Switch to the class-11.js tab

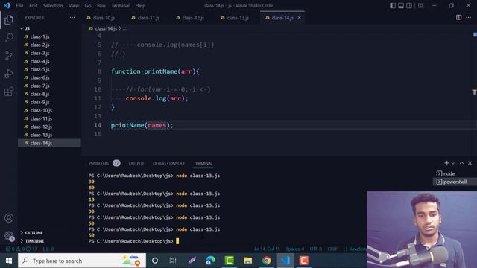148,18
